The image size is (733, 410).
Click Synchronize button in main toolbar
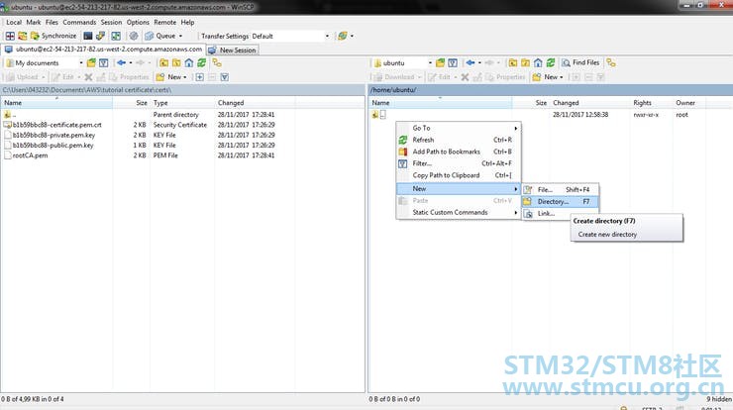click(53, 36)
